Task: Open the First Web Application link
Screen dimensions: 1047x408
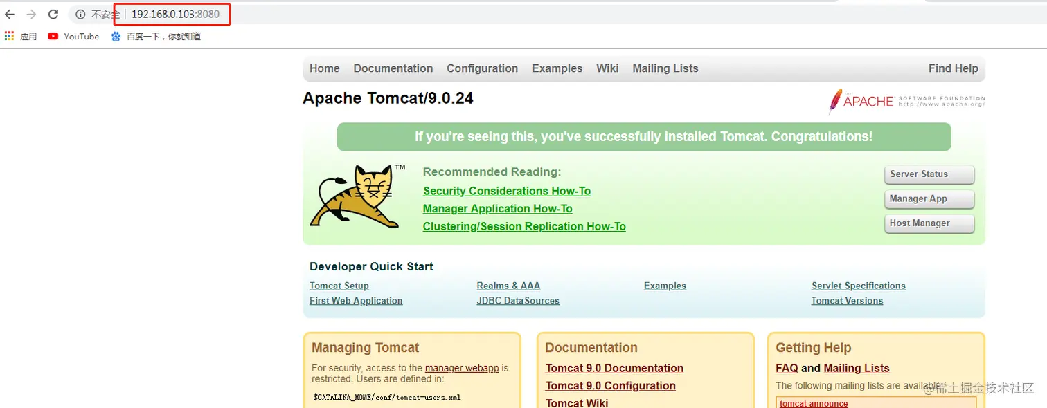Action: click(356, 301)
